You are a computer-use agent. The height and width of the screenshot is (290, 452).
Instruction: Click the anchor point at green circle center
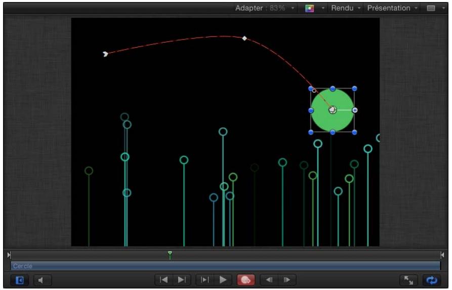point(333,110)
